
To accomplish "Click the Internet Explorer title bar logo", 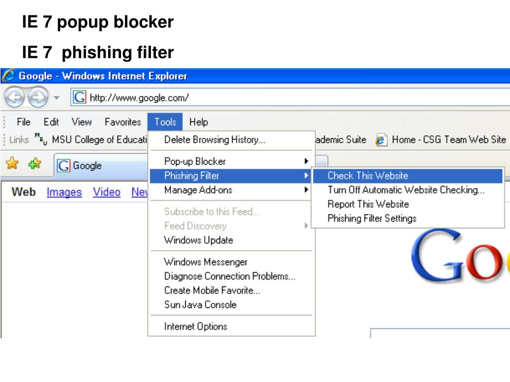I will [x=9, y=76].
